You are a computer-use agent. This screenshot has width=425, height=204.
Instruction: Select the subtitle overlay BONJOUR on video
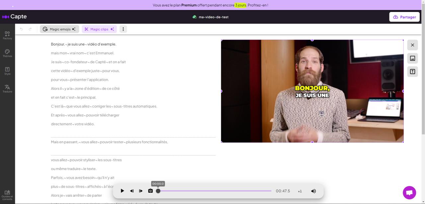312,88
